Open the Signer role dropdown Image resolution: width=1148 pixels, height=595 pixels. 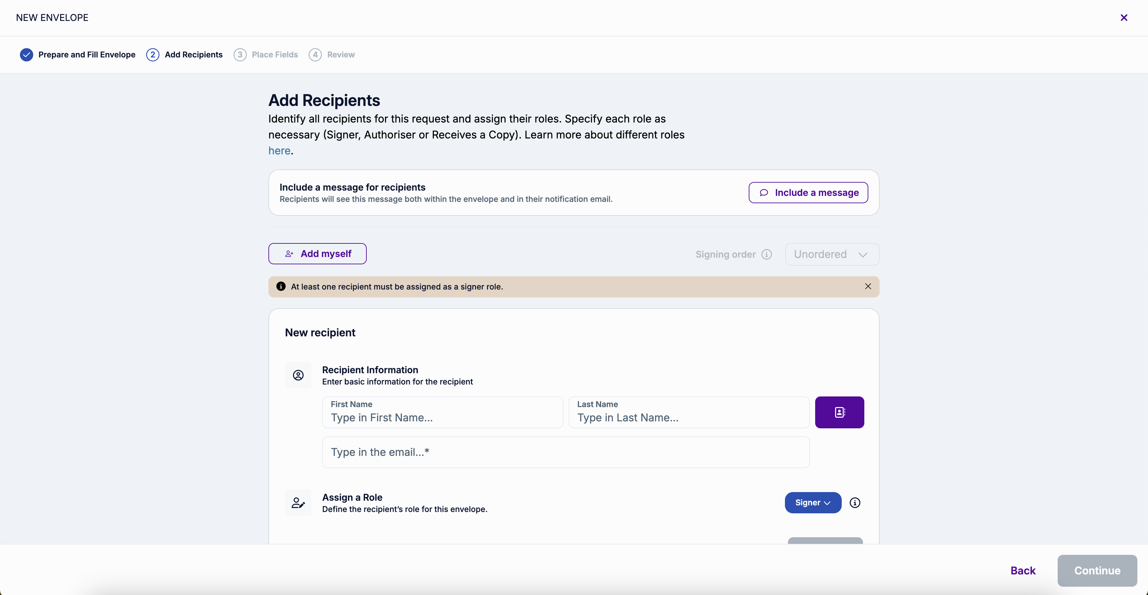point(813,502)
